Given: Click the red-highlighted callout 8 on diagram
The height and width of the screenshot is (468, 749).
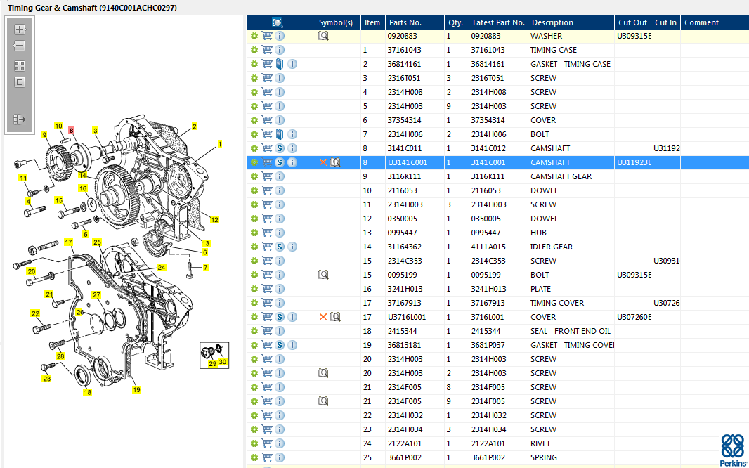Looking at the screenshot, I should tap(71, 130).
